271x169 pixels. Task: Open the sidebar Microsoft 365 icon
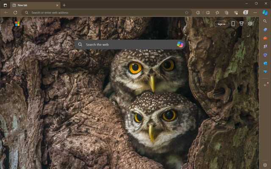[x=265, y=55]
